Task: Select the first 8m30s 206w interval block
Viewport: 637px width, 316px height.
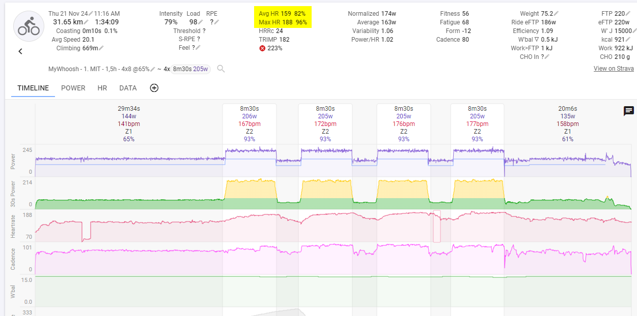Action: point(250,123)
